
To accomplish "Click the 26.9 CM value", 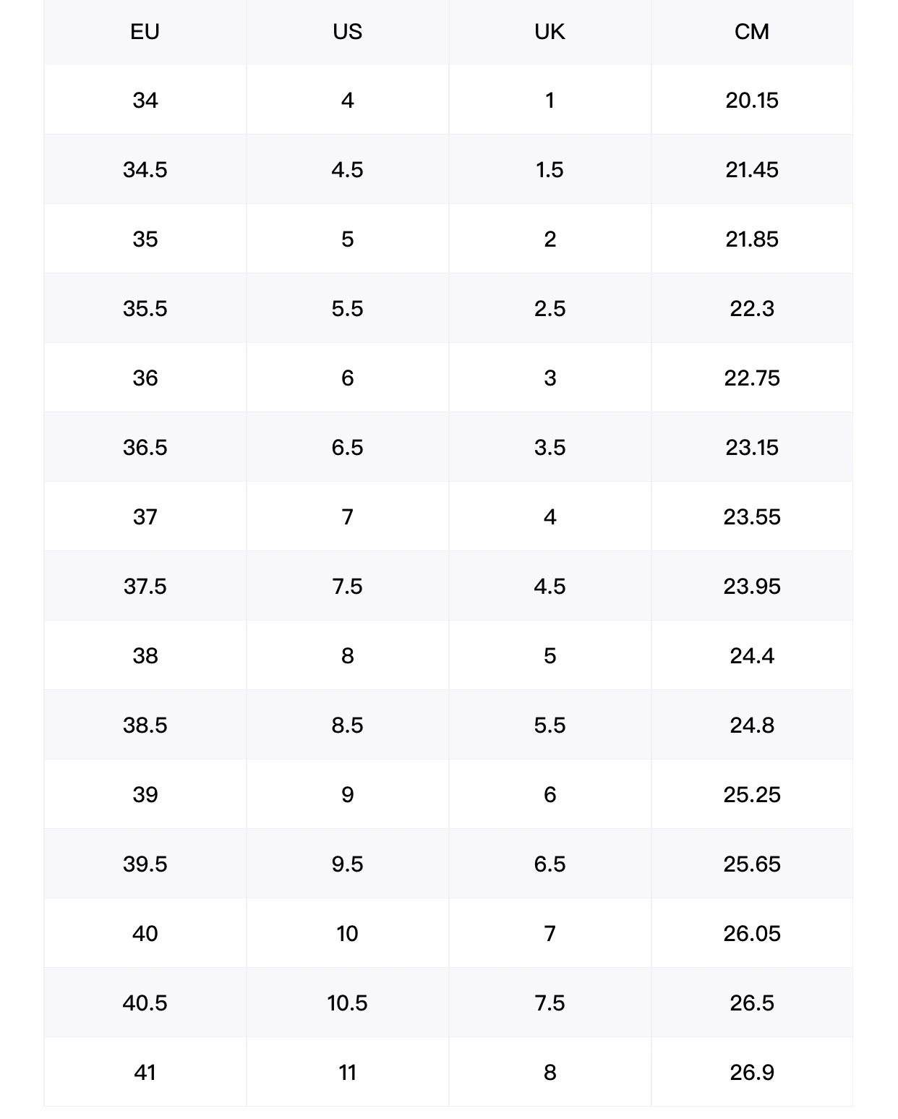I will tap(752, 1072).
